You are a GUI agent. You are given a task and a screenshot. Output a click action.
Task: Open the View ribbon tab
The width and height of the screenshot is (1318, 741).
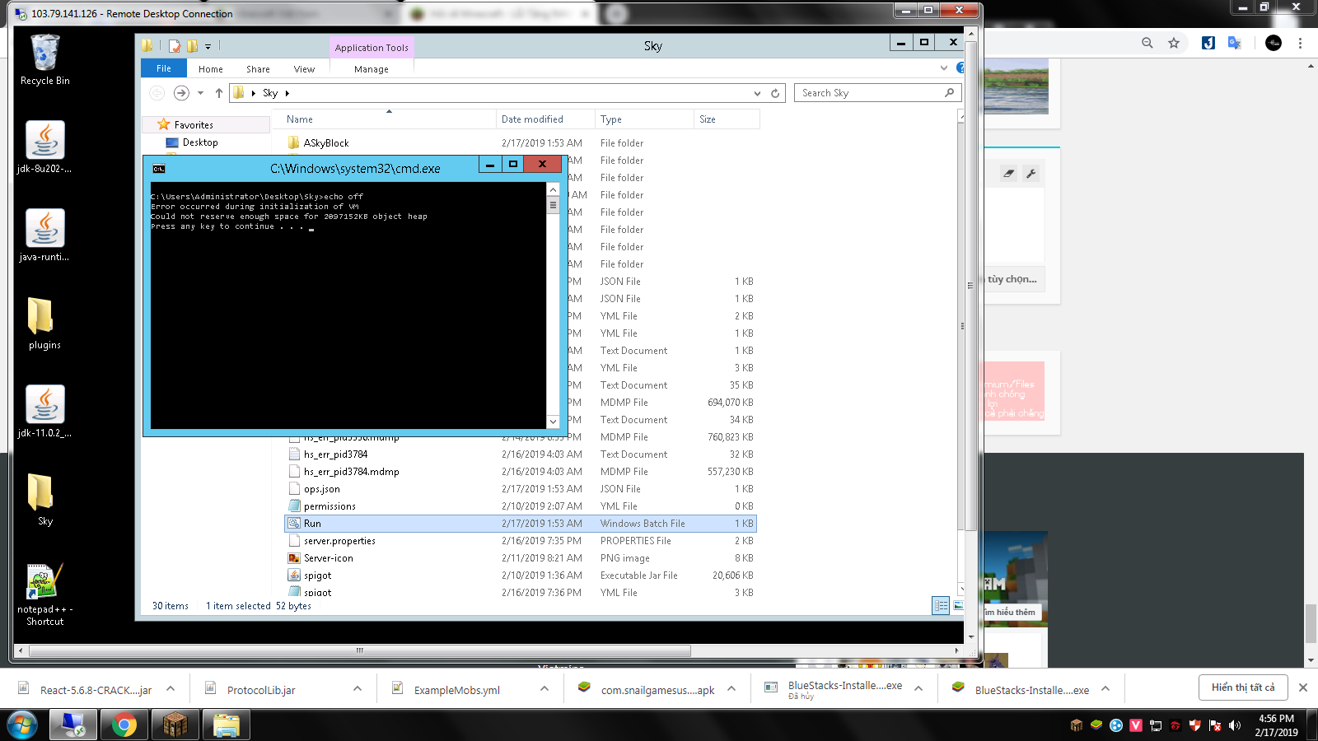coord(304,69)
